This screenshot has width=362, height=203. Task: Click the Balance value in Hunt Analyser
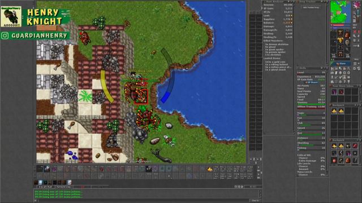click(288, 23)
